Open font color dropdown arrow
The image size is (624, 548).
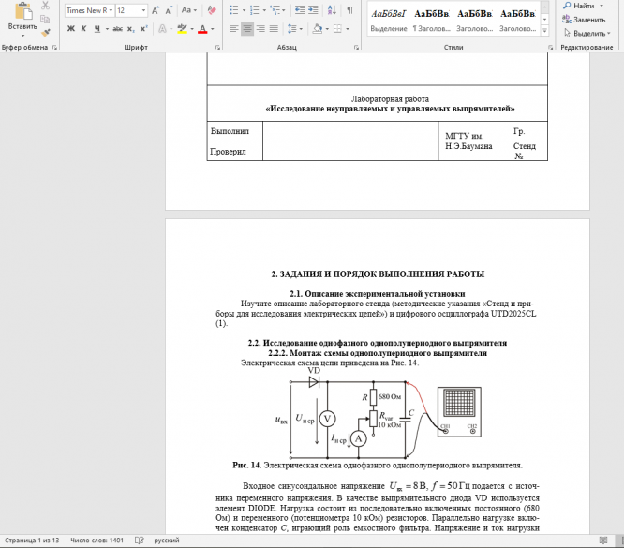[212, 29]
